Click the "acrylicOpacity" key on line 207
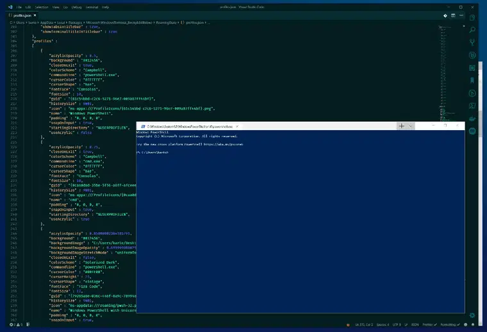The image size is (487, 332). tap(66, 56)
